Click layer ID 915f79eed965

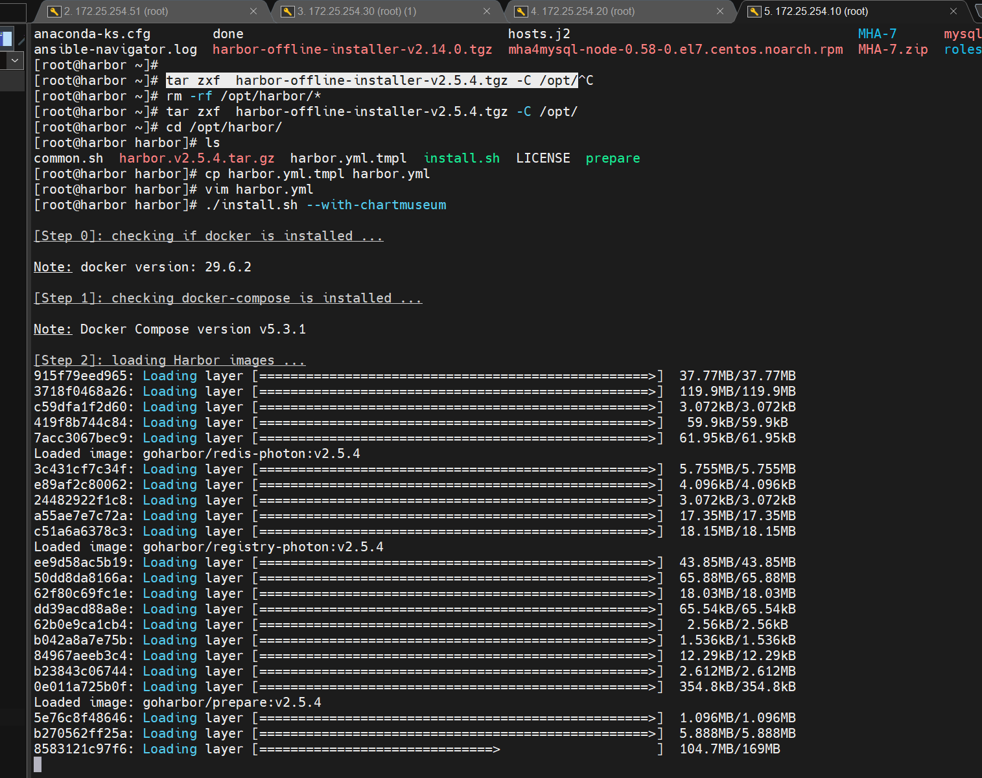[80, 376]
